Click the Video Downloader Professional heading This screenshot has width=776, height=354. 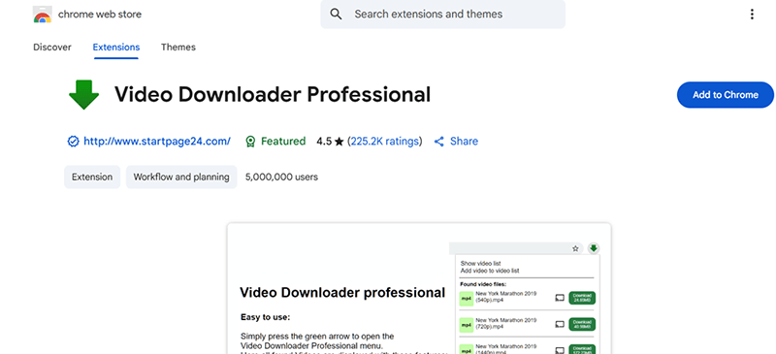273,95
